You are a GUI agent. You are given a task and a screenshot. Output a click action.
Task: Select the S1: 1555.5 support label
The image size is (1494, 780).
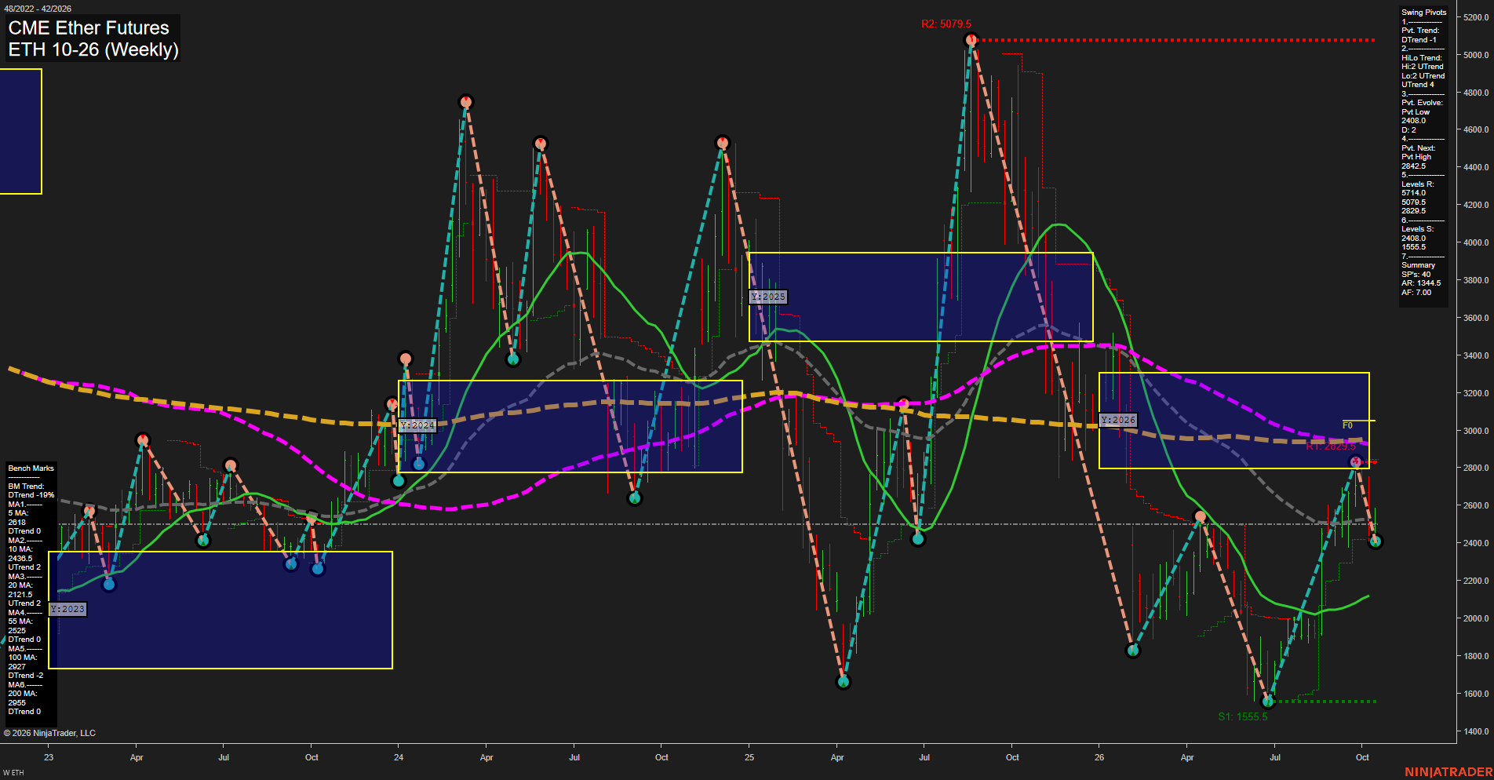tap(1242, 716)
